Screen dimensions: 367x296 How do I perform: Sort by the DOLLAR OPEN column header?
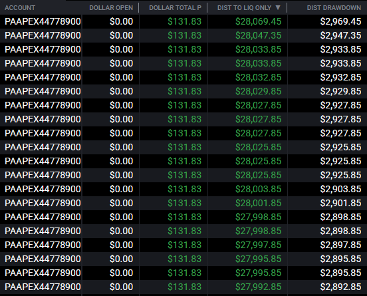tap(111, 8)
